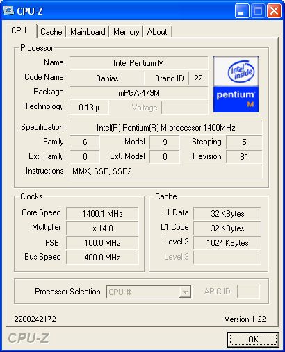The image size is (285, 352).
Task: Click the Intel Inside Pentium M logo
Action: pyautogui.click(x=236, y=85)
